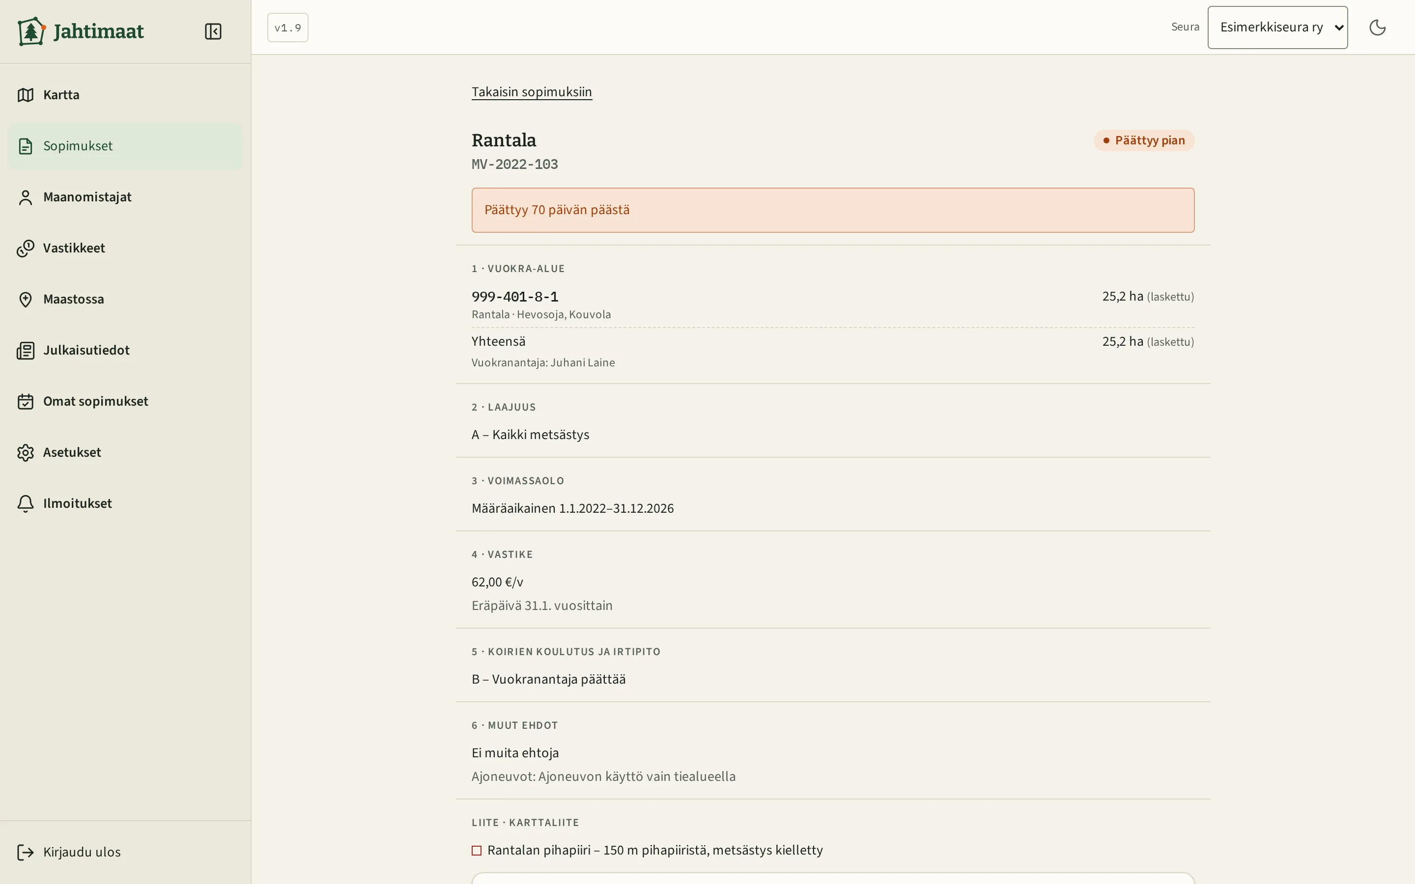Collapse the sidebar panel icon
The width and height of the screenshot is (1415, 884).
213,31
